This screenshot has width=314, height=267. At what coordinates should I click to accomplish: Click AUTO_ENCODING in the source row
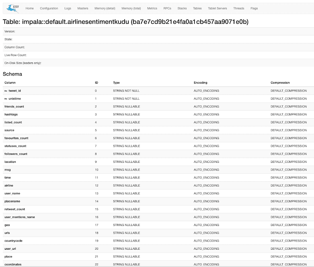point(206,130)
